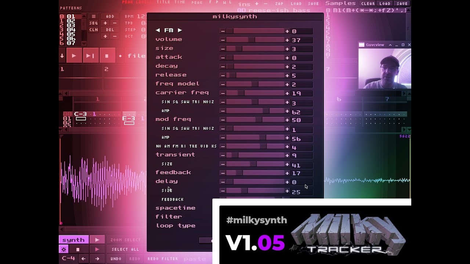The image size is (470, 264).
Task: Zap the instrument with ZAP
Action: pos(279,4)
